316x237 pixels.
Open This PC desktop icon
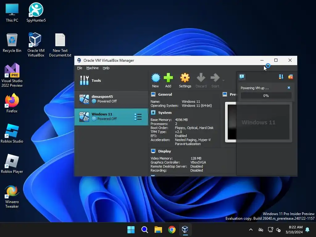12,12
